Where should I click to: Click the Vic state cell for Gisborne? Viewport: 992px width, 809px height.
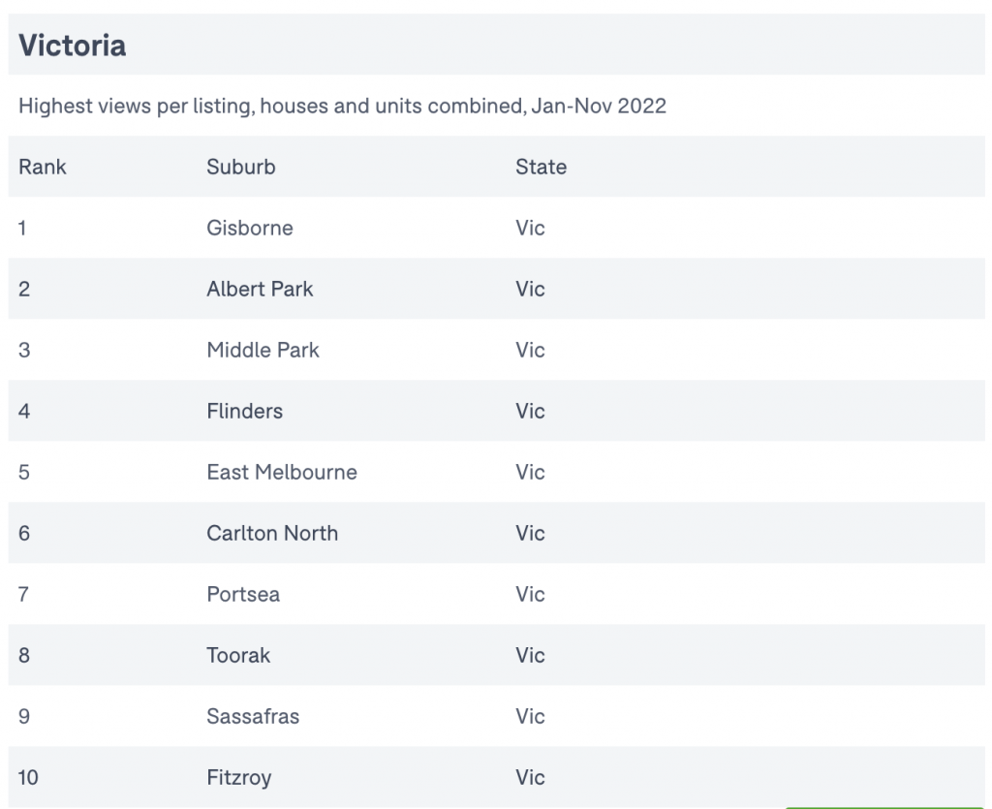pyautogui.click(x=530, y=228)
